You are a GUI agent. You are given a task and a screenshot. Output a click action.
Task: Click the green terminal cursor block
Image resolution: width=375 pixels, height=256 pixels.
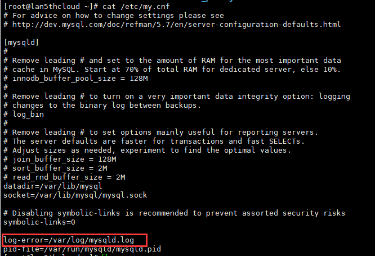(105, 255)
